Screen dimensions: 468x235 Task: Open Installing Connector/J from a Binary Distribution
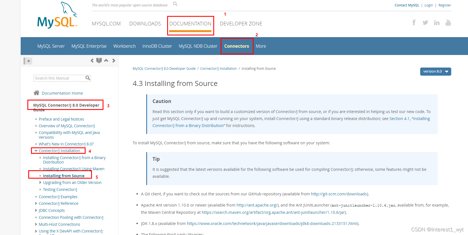pyautogui.click(x=74, y=160)
